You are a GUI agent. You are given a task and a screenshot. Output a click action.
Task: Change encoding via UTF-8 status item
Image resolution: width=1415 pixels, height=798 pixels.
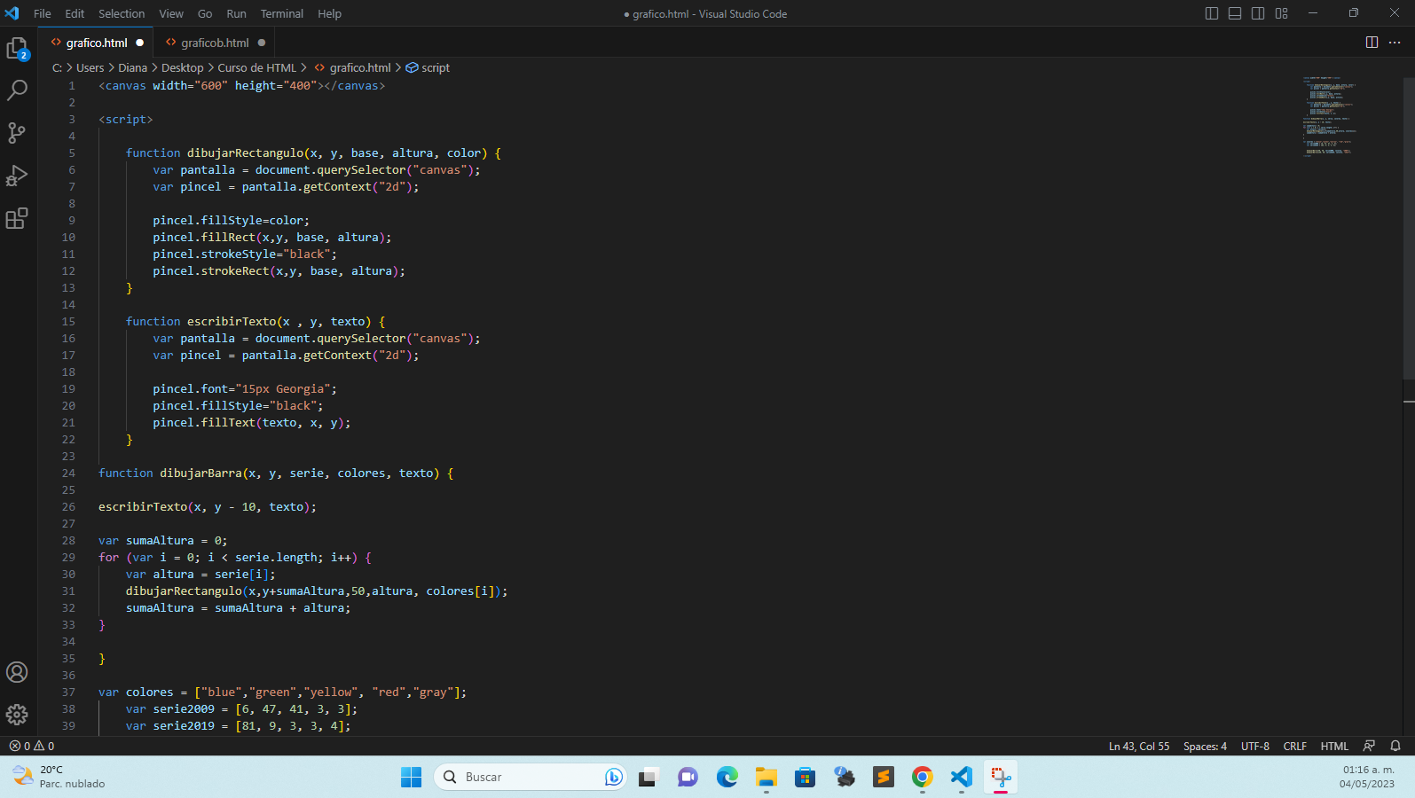coord(1255,746)
